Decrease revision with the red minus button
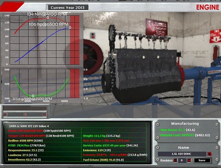Image resolution: width=221 pixels, height=168 pixels. pyautogui.click(x=175, y=160)
